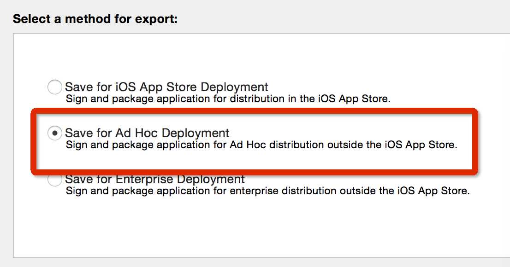Click the description "distribution in the iOS App Store"
The height and width of the screenshot is (267, 510).
(x=310, y=99)
